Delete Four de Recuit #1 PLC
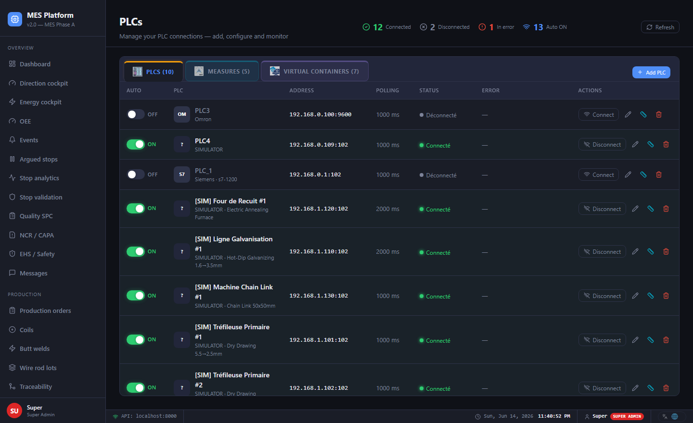This screenshot has height=423, width=693. (x=666, y=209)
